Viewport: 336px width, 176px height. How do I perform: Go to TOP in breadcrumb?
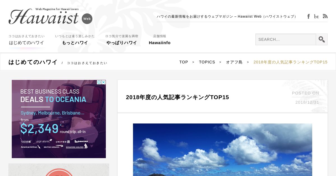[x=184, y=62]
